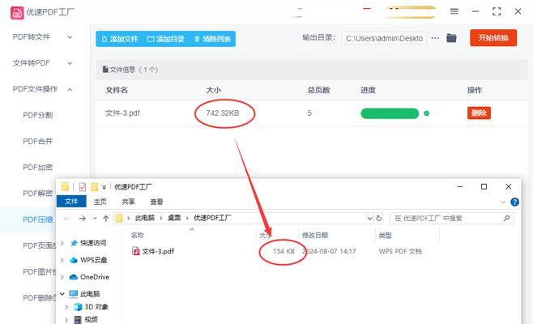Click the 742.32KB size value
Image resolution: width=533 pixels, height=324 pixels.
[x=223, y=113]
